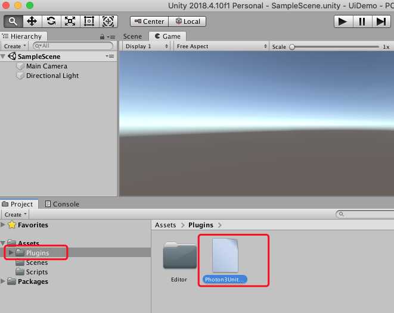Click the SampleScene Unity logo icon
The width and height of the screenshot is (394, 313).
12,56
